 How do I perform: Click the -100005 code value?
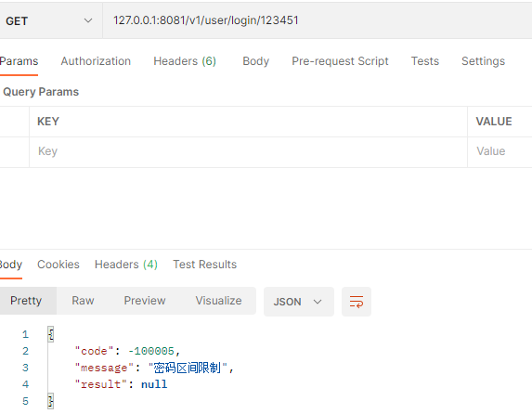point(151,351)
